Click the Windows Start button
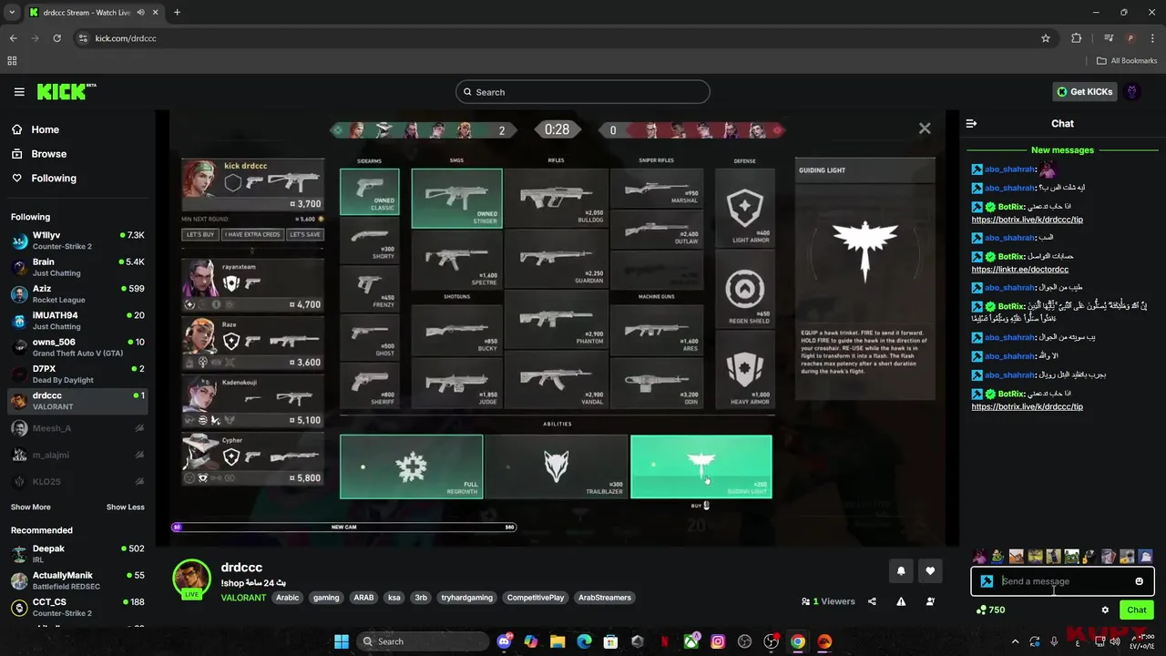Image resolution: width=1166 pixels, height=656 pixels. tap(341, 641)
